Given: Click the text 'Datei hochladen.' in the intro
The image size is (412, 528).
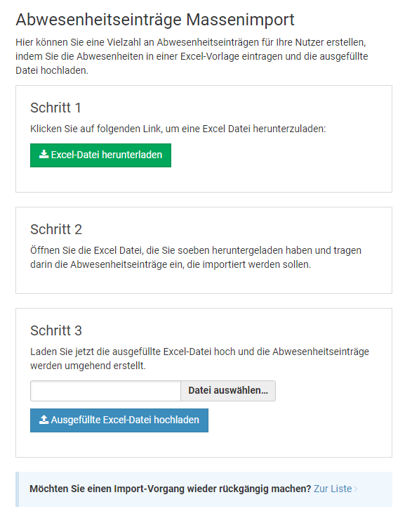Looking at the screenshot, I should point(52,70).
